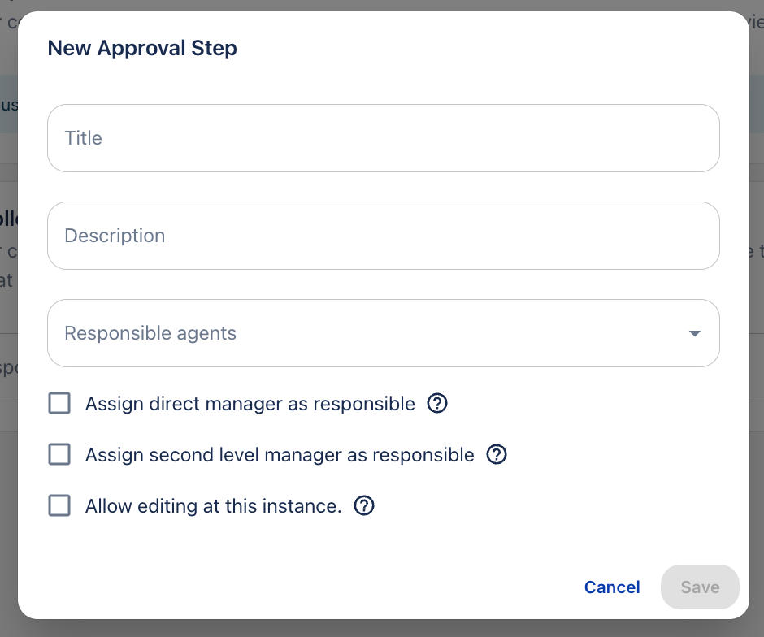
Task: Click the question mark next to Allow editing
Action: 364,505
